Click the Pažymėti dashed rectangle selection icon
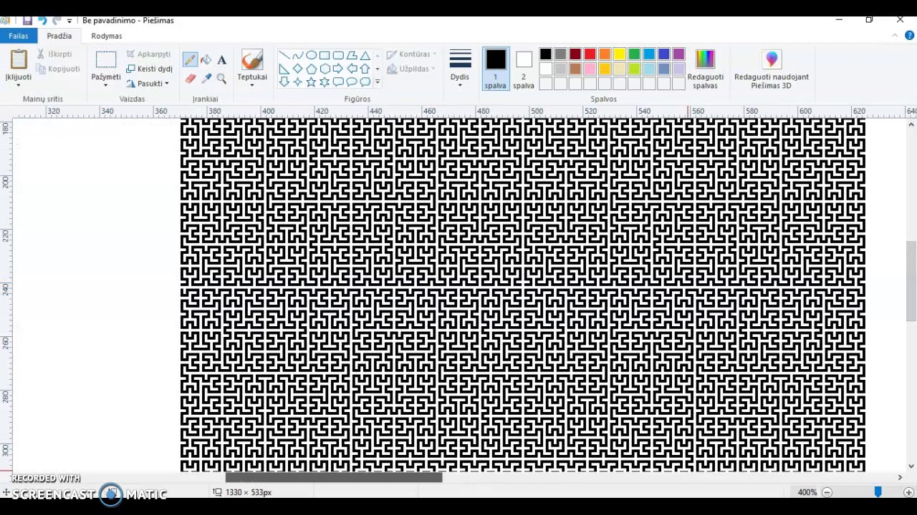The width and height of the screenshot is (917, 515). [x=106, y=60]
